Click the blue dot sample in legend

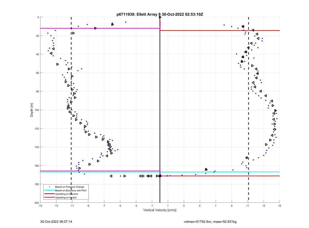coord(49,187)
